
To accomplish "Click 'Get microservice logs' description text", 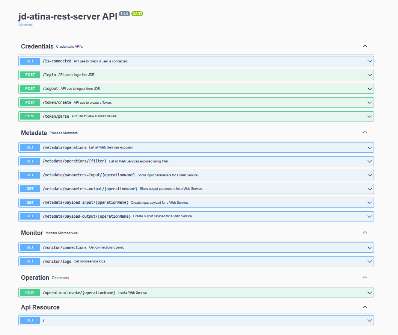I will [89, 261].
